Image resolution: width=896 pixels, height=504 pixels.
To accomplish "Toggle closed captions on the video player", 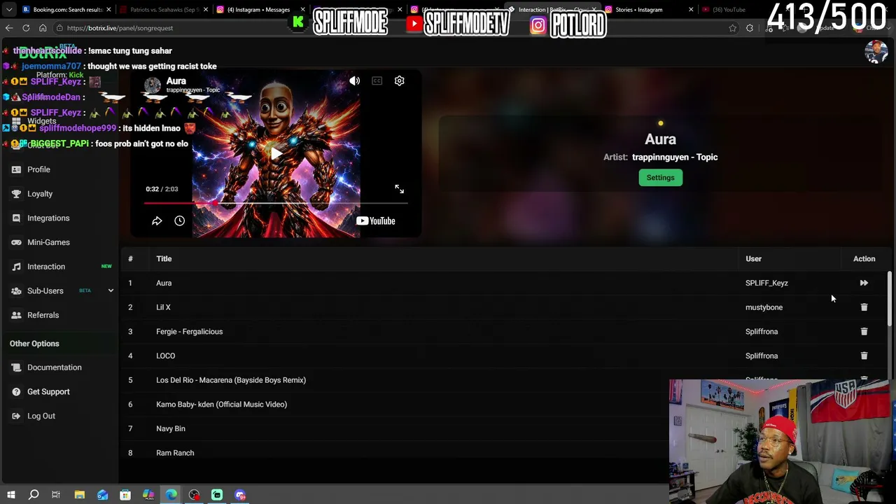I will point(377,81).
